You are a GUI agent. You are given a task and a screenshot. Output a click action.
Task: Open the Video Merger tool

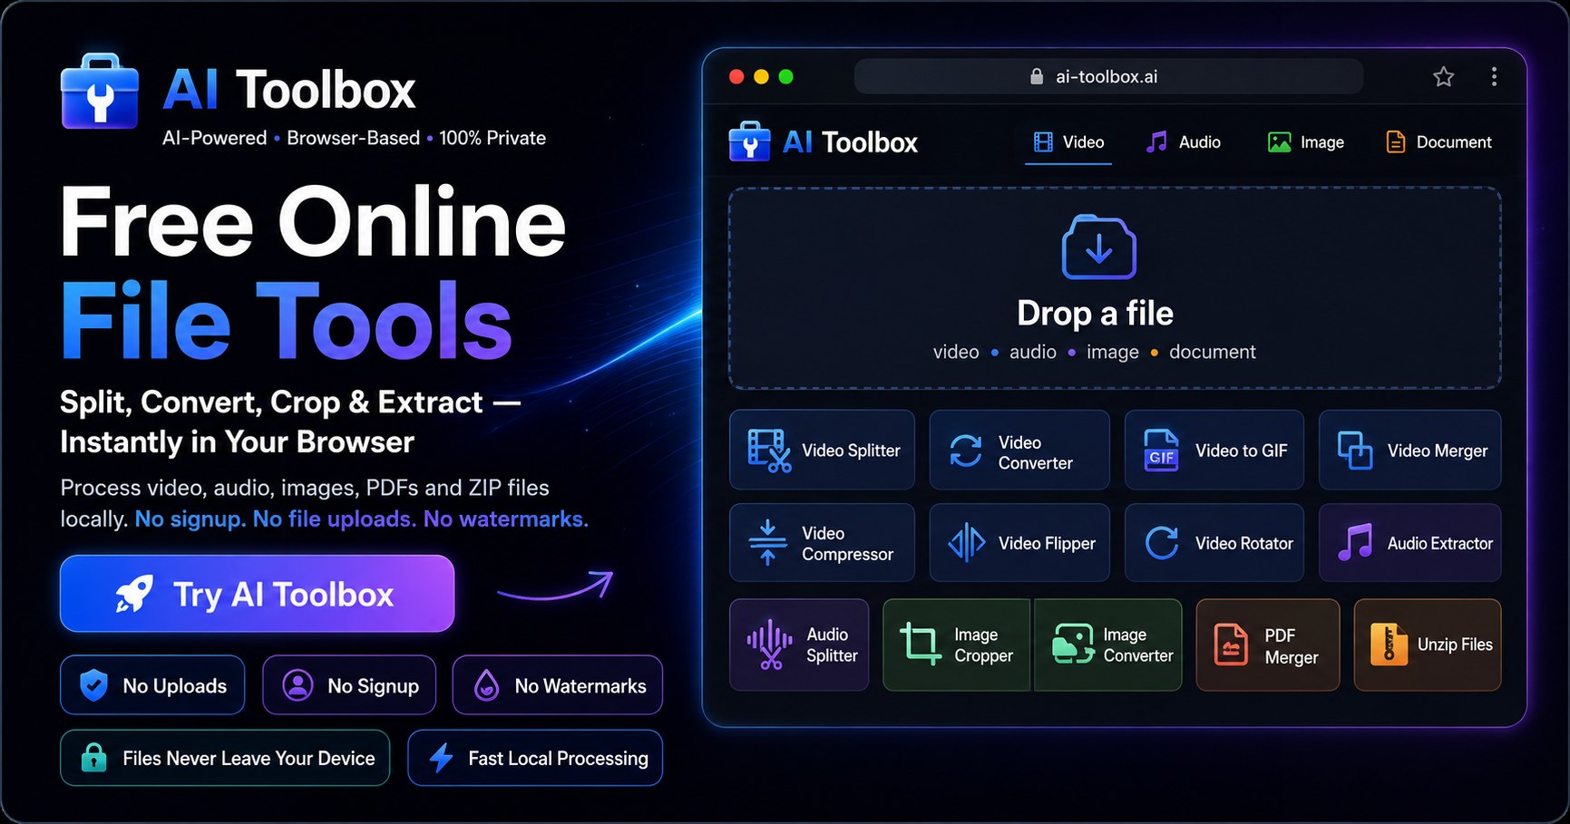click(x=1409, y=451)
